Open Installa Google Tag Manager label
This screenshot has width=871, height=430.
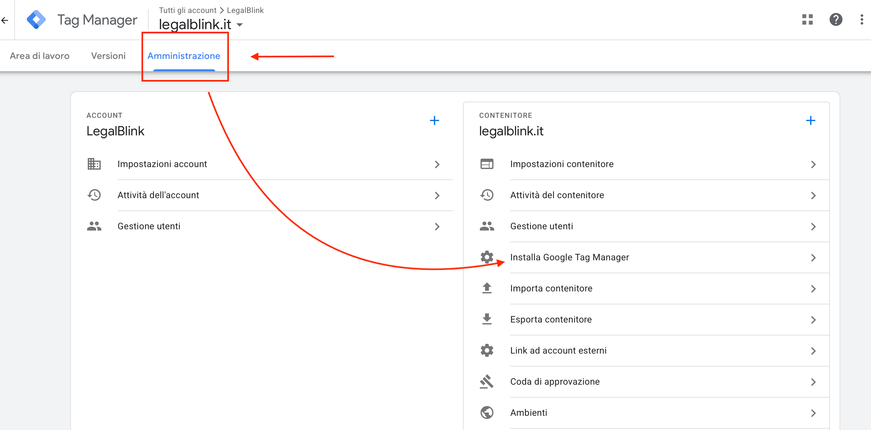click(x=570, y=257)
